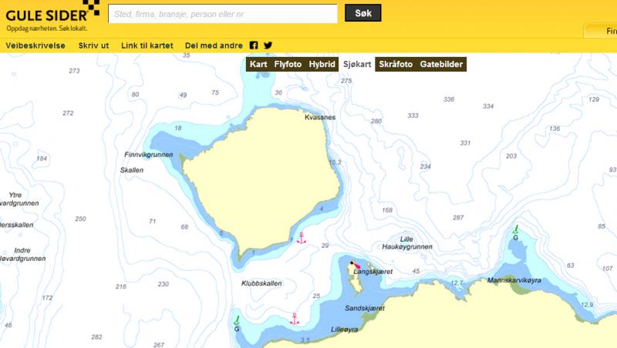Switch to Skråfoto oblique photos

396,65
